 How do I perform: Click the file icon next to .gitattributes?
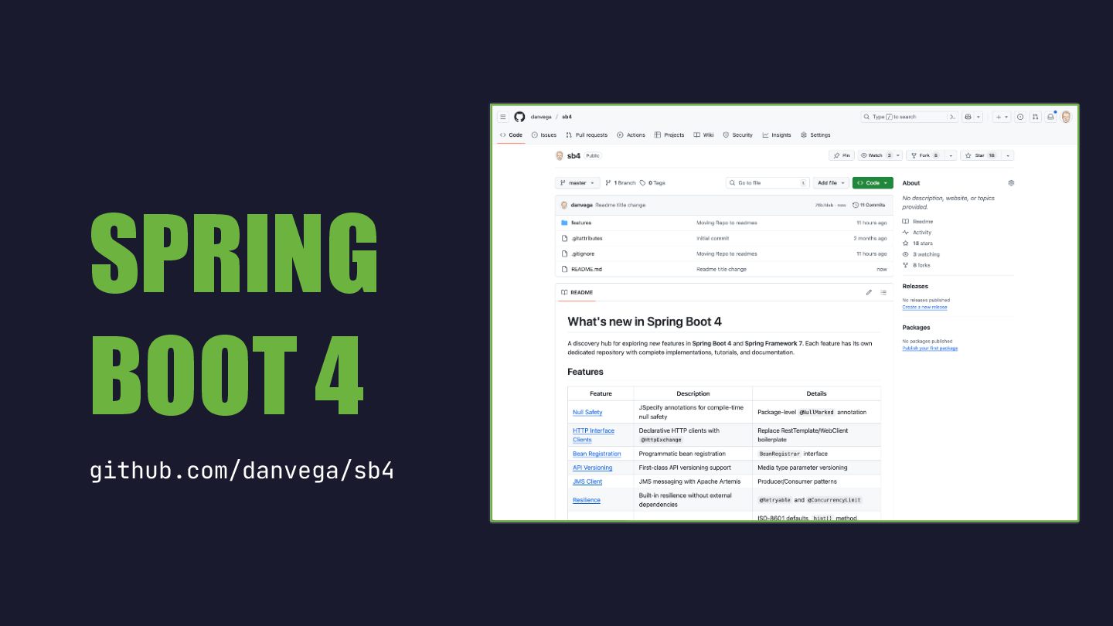pos(564,238)
